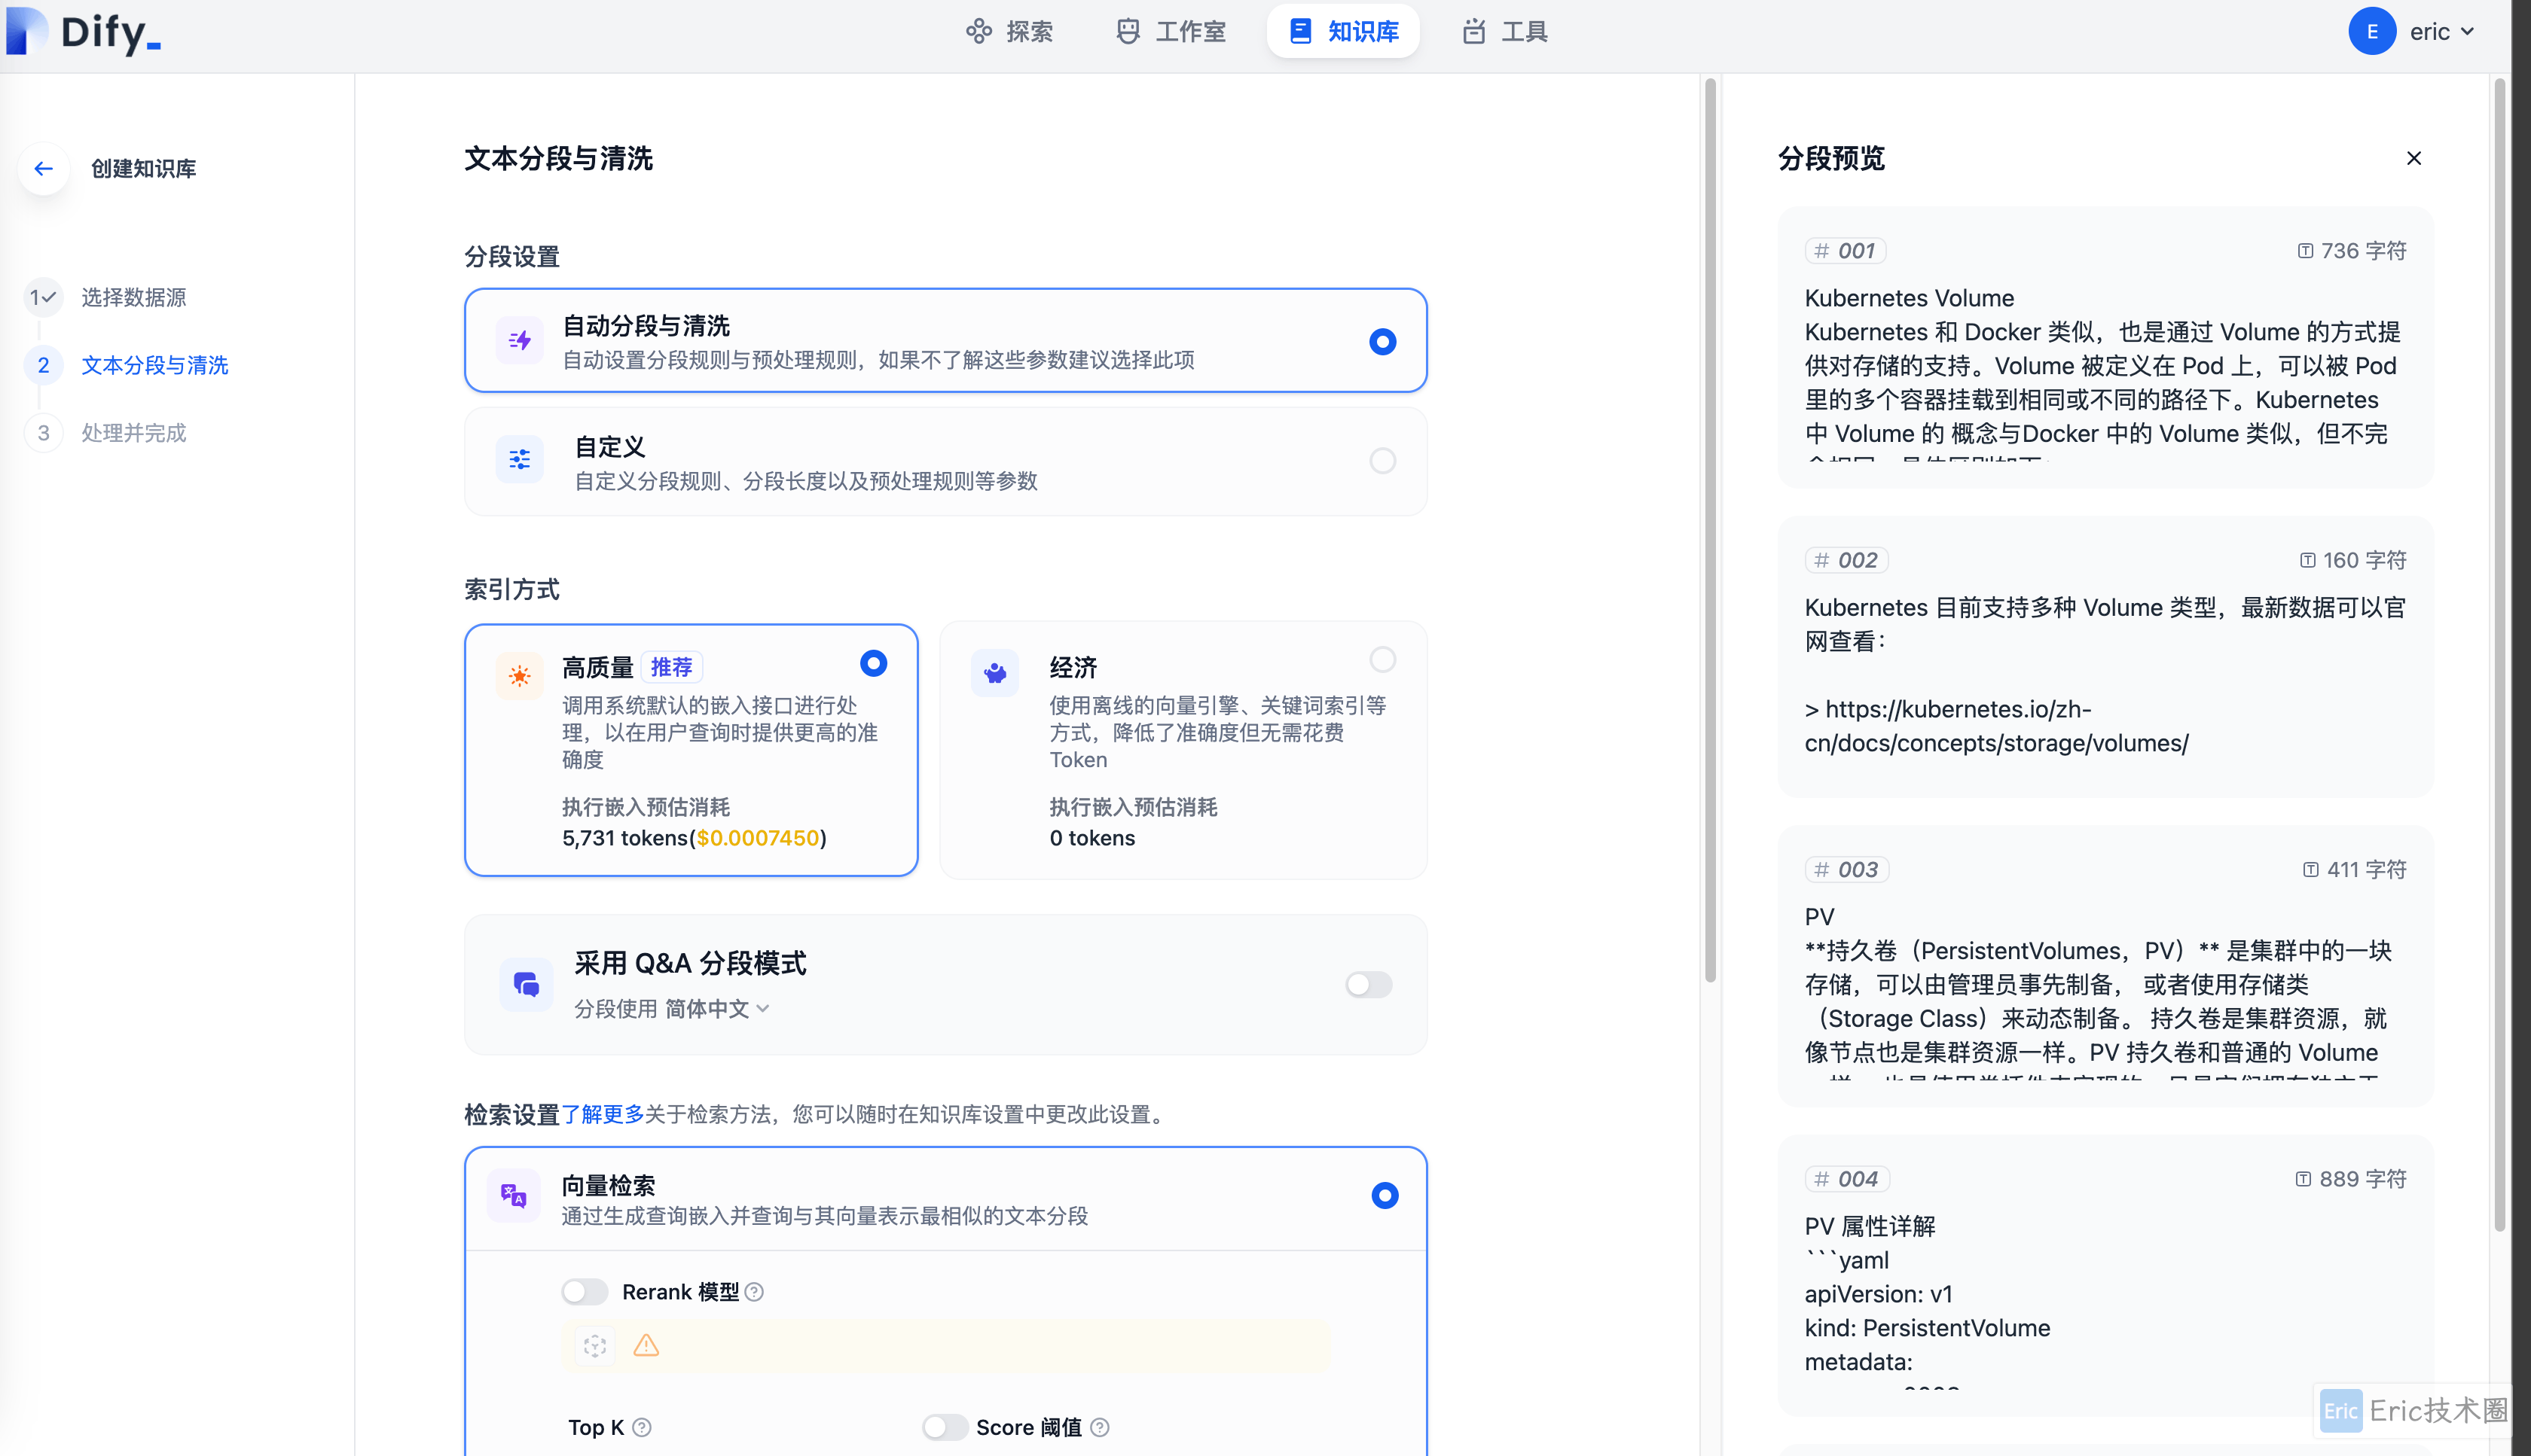Click the rerank model placeholder icon
Image resolution: width=2531 pixels, height=1456 pixels.
tap(595, 1346)
